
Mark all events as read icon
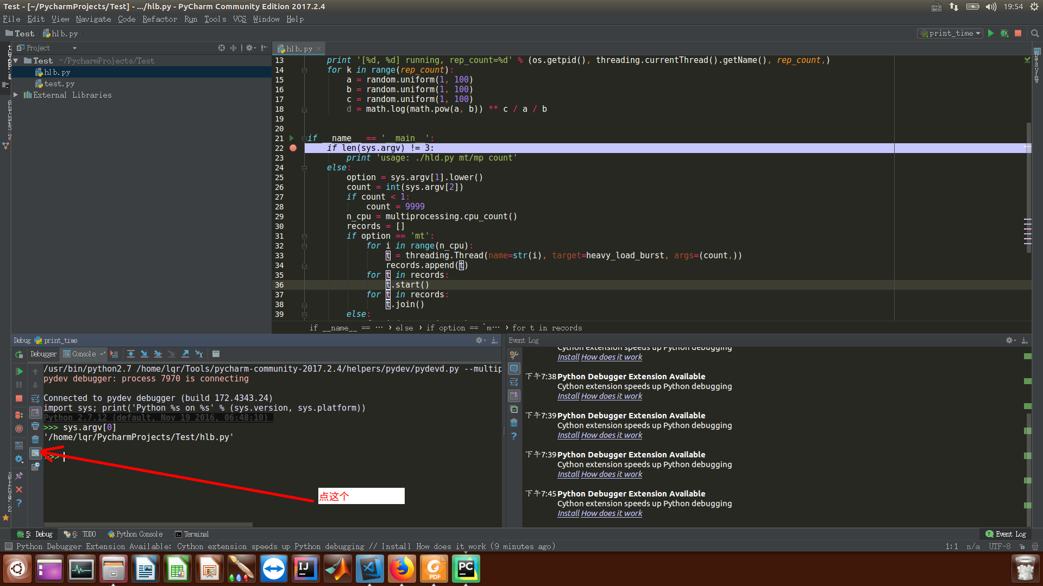coord(514,410)
